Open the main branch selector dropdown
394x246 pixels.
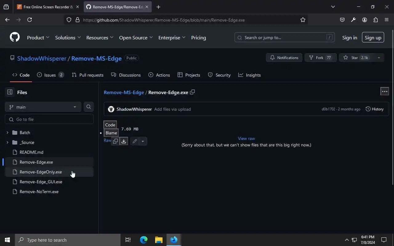(43, 107)
